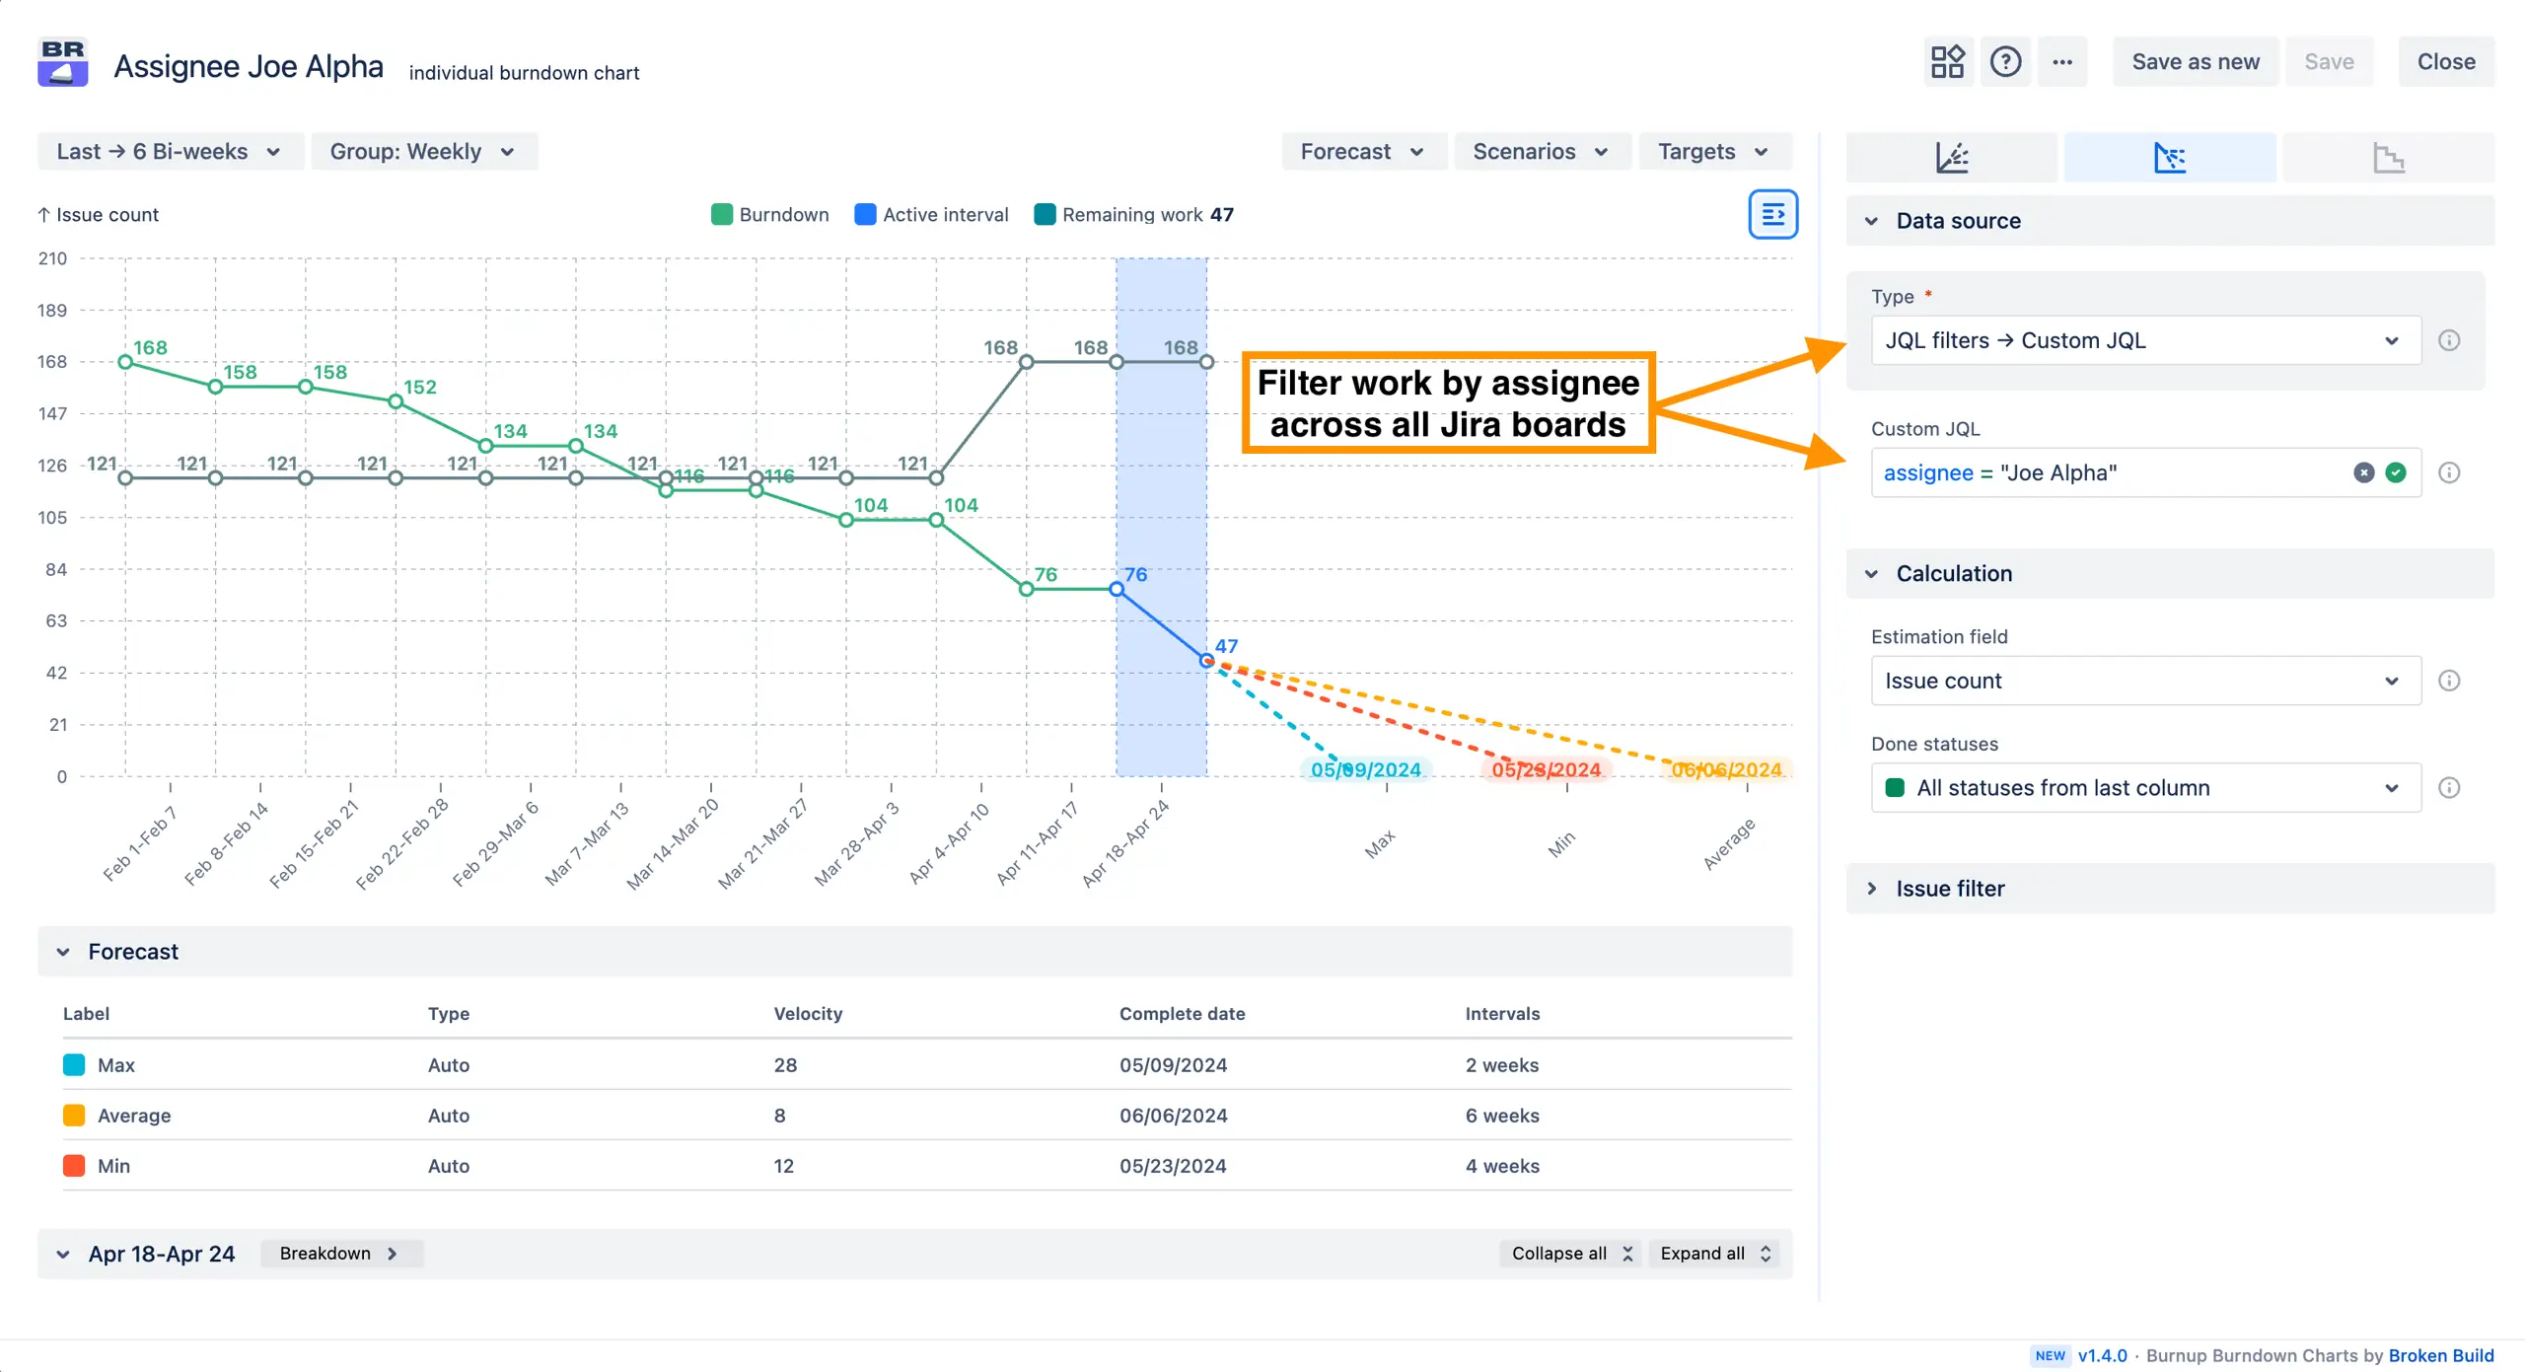Open the JQL filters Type dropdown
This screenshot has height=1372, width=2525.
[x=2145, y=340]
